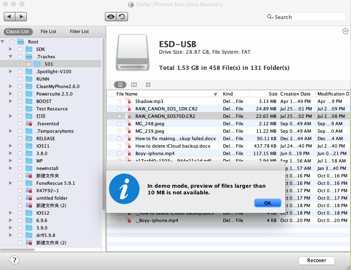The width and height of the screenshot is (351, 270).
Task: Click the FoneRescue 5.9.1 folder icon
Action: [x=29, y=183]
